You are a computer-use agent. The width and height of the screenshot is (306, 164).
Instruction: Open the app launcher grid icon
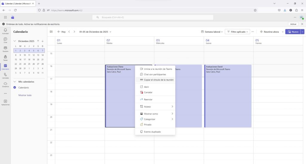point(5,17)
